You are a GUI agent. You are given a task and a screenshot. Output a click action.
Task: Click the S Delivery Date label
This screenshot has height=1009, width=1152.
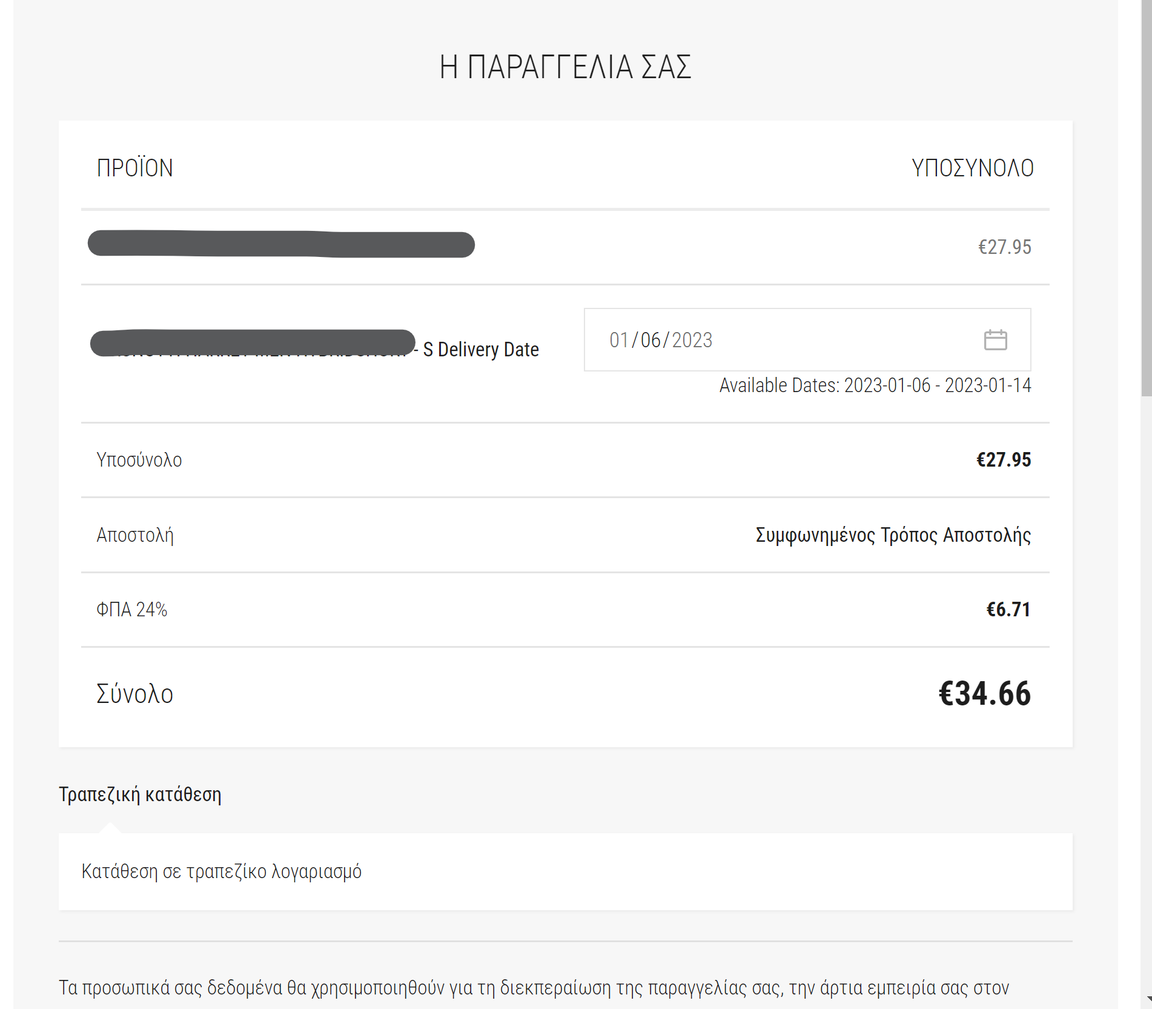[481, 350]
